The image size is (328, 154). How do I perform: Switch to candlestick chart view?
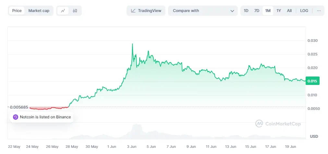pyautogui.click(x=75, y=11)
